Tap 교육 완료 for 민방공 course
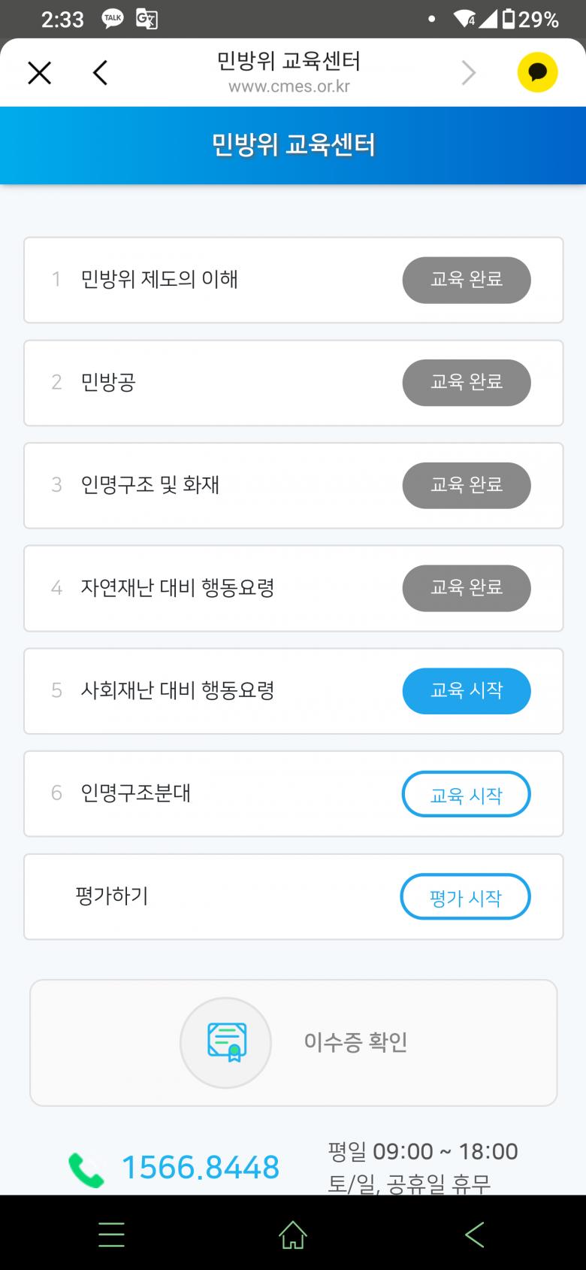 click(x=466, y=383)
